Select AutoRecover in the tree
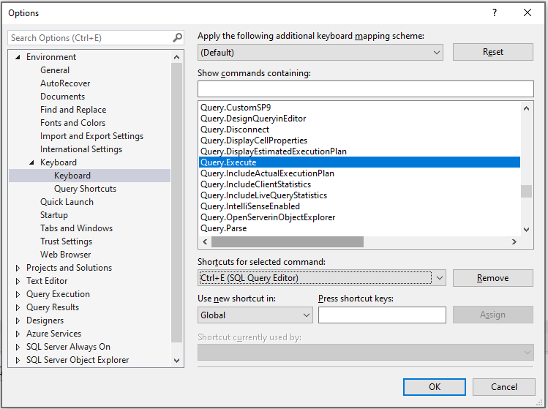This screenshot has width=548, height=409. 65,83
